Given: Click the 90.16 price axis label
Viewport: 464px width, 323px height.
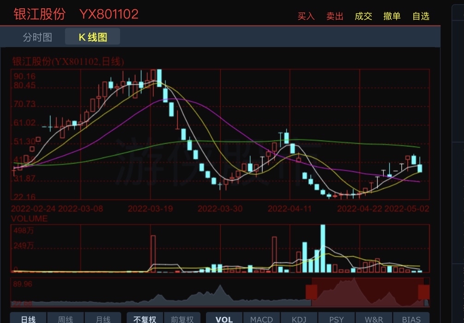Looking at the screenshot, I should [x=24, y=76].
